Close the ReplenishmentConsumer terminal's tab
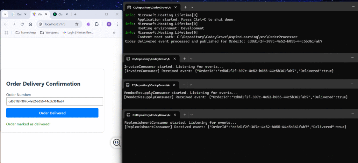 [x=176, y=115]
